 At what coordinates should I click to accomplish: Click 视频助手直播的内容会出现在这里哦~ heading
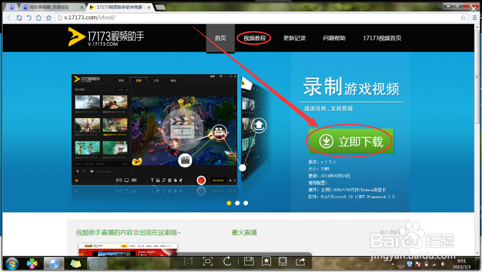[x=129, y=233]
